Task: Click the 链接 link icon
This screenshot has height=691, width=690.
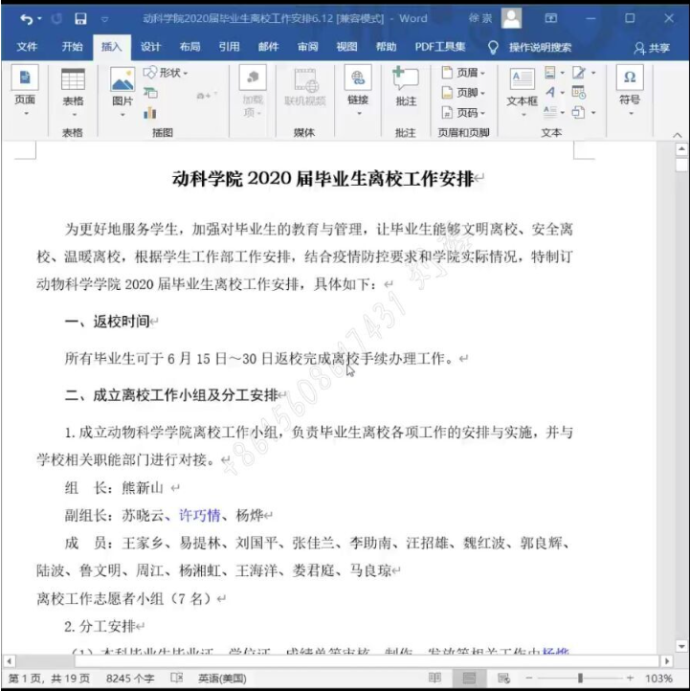Action: pos(358,87)
